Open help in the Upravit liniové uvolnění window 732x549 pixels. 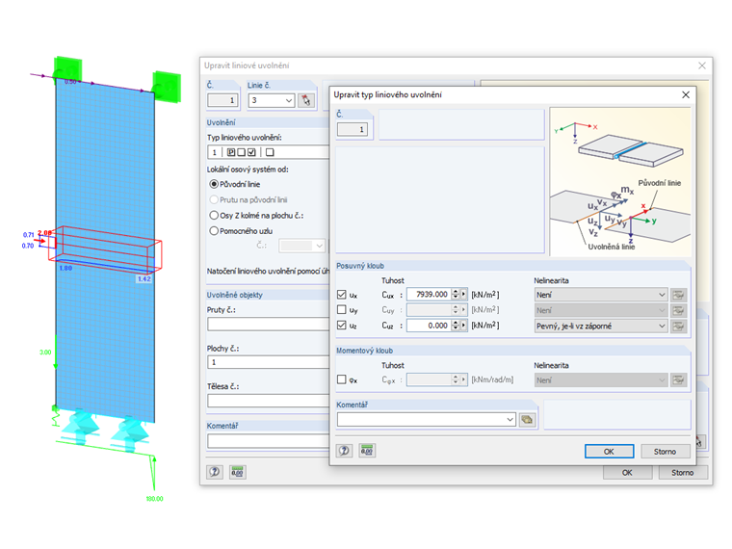pyautogui.click(x=215, y=472)
